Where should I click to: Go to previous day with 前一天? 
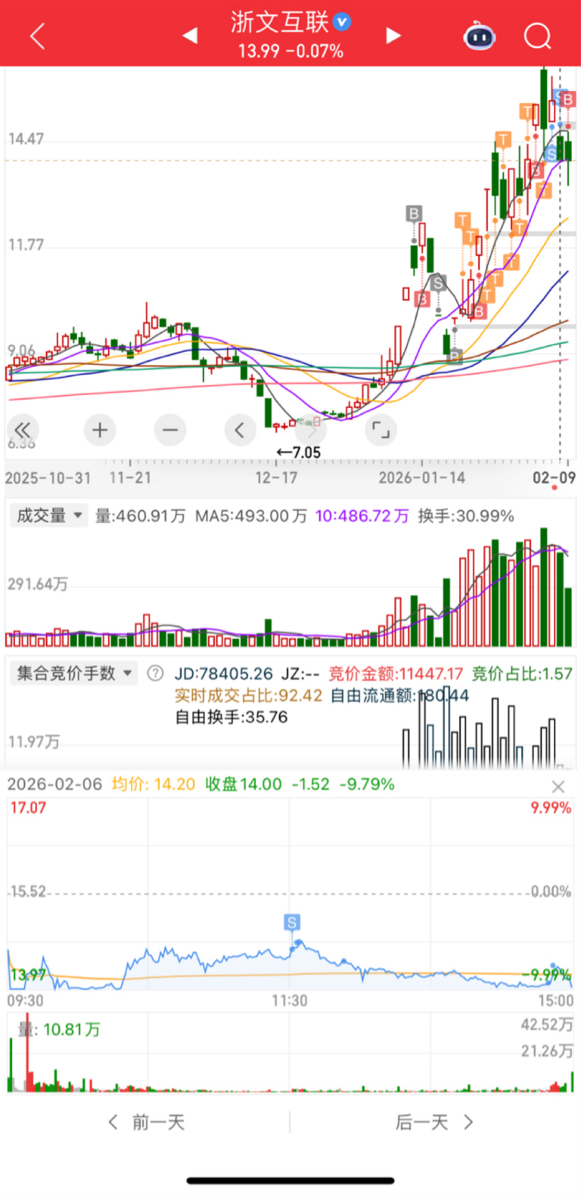pos(147,1122)
